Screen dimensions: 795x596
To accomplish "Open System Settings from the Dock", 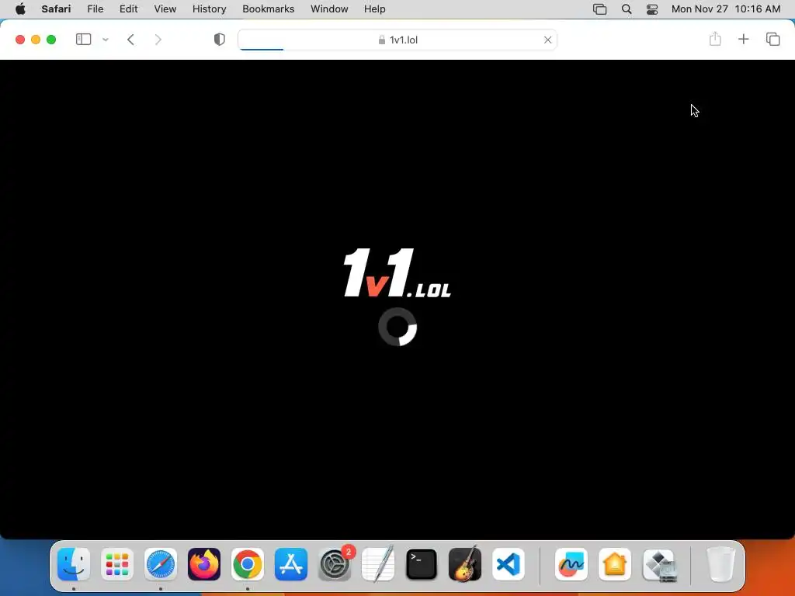I will pyautogui.click(x=335, y=564).
